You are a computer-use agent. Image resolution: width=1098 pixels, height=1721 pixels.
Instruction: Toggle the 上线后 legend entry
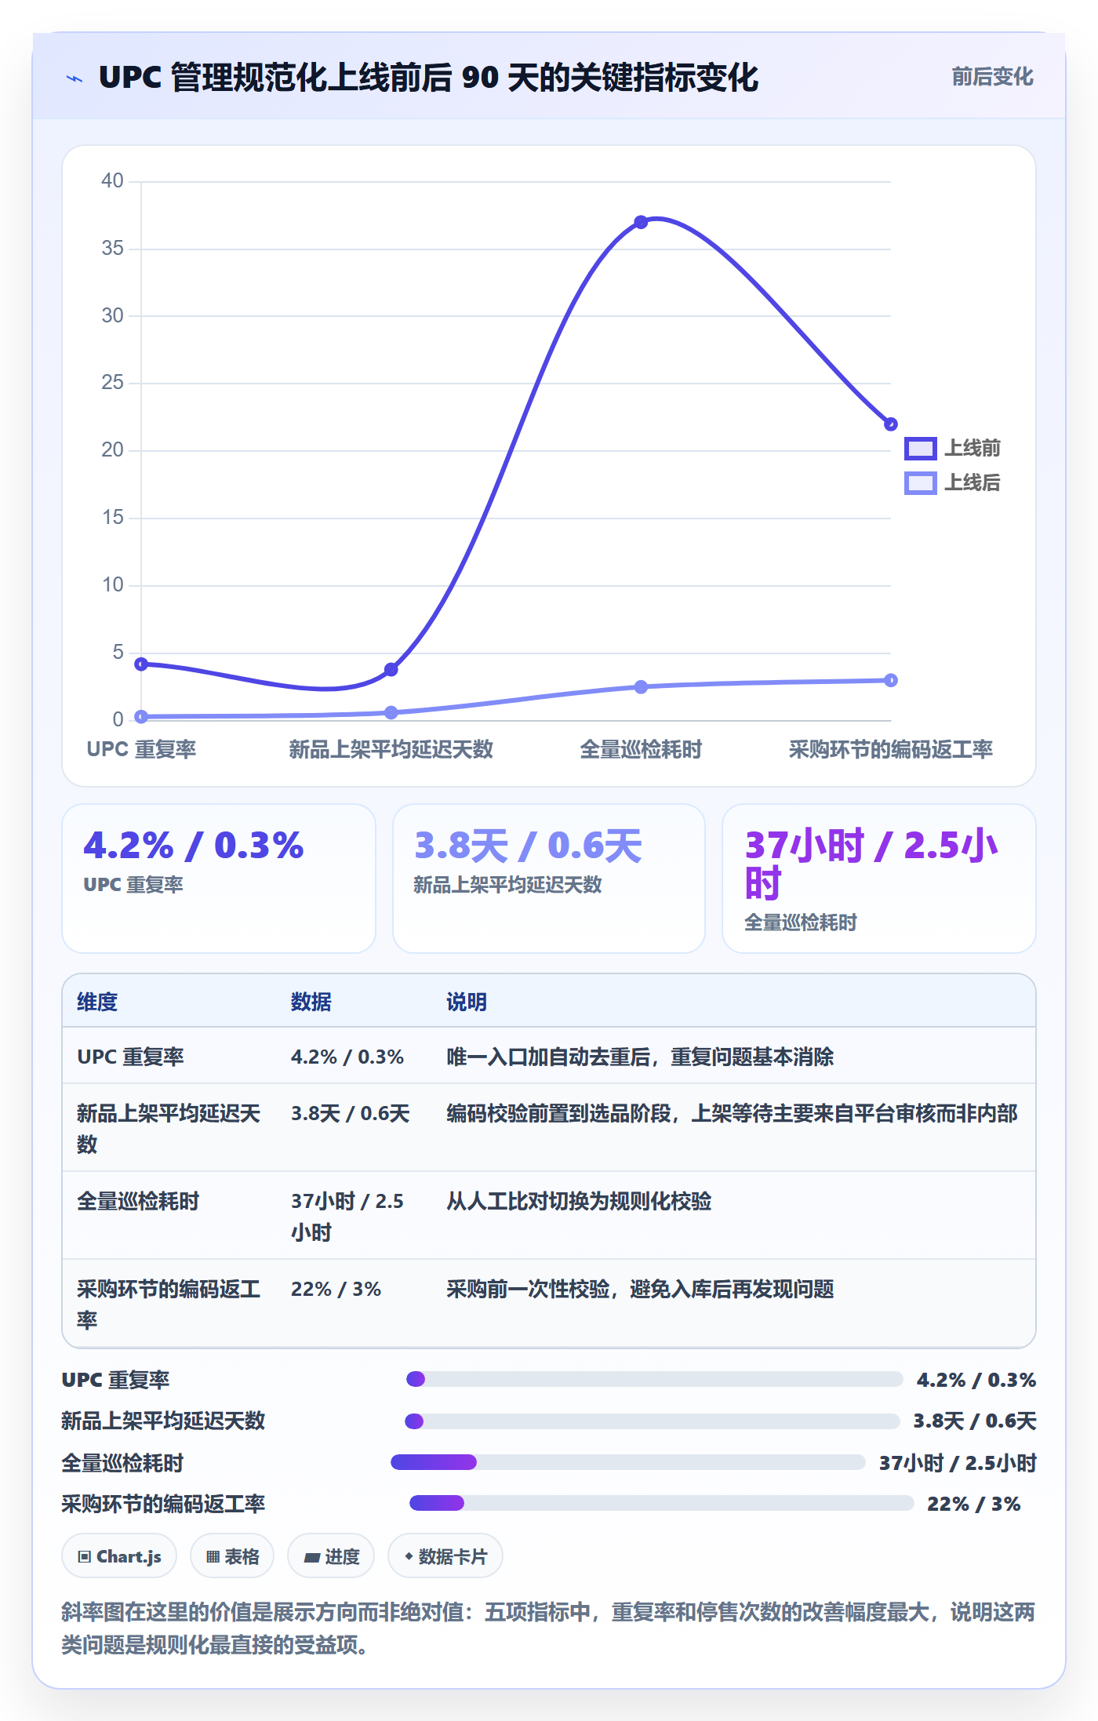coord(952,482)
